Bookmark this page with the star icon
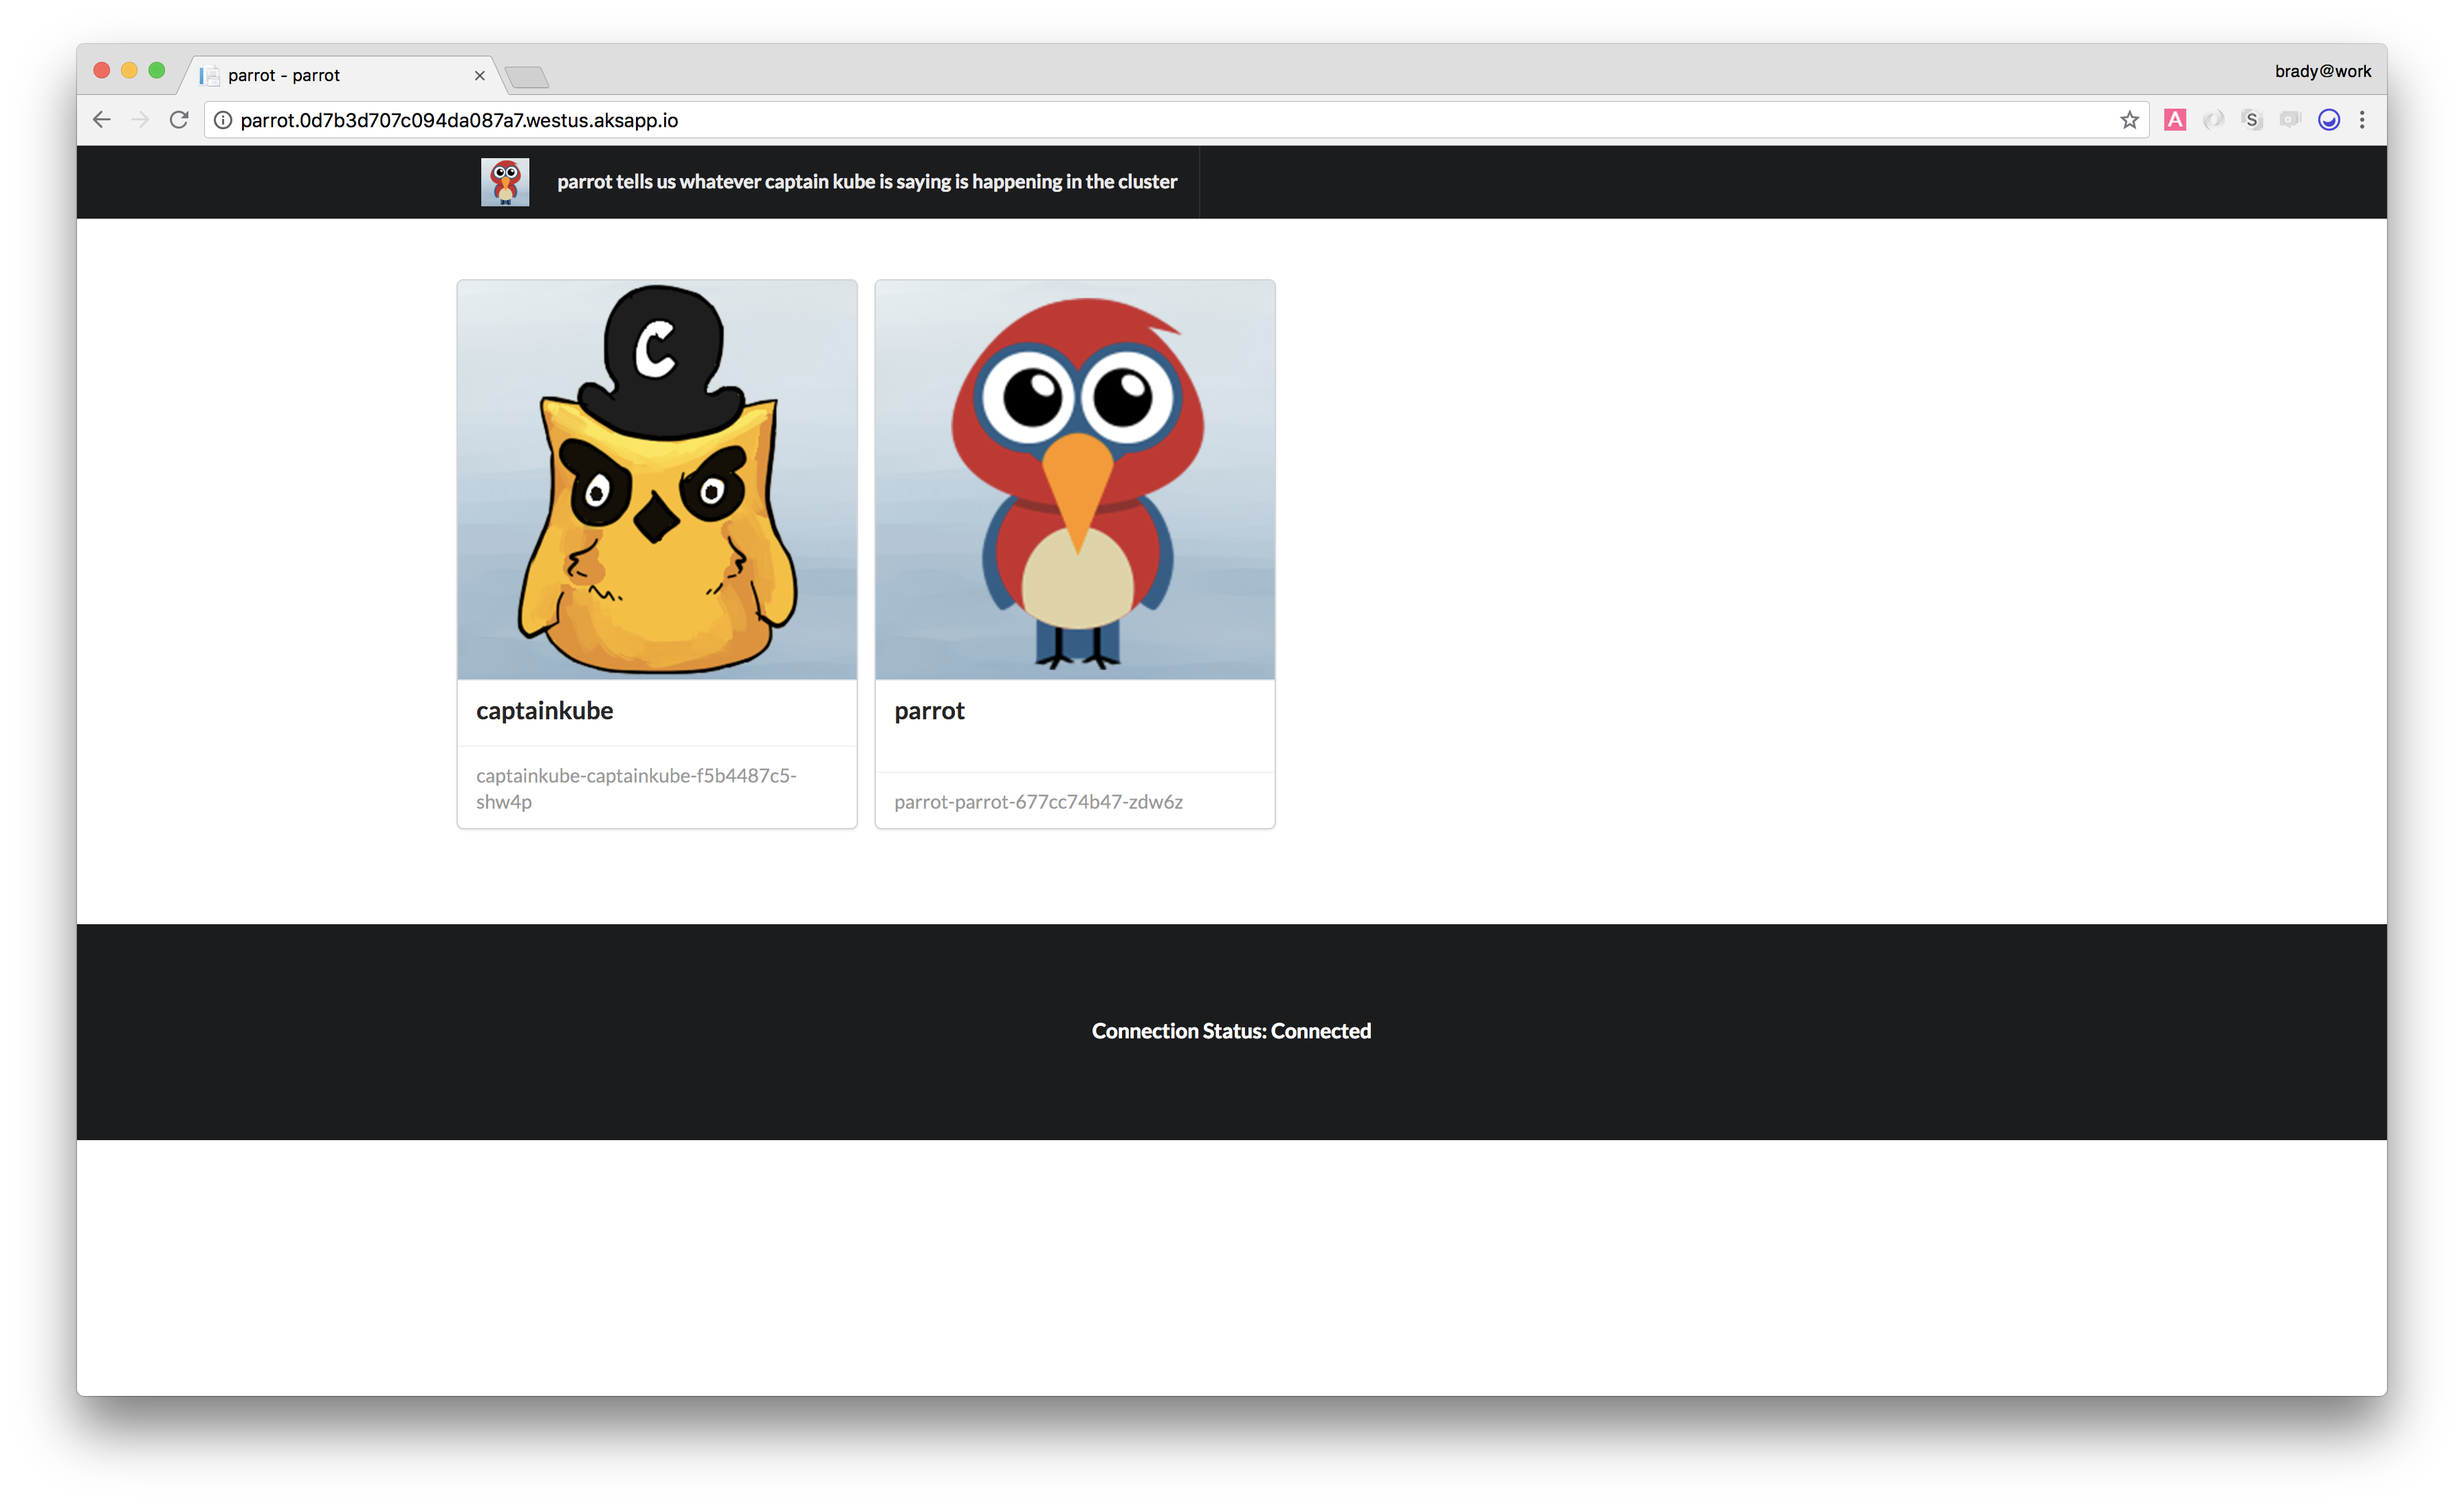 pos(2129,120)
